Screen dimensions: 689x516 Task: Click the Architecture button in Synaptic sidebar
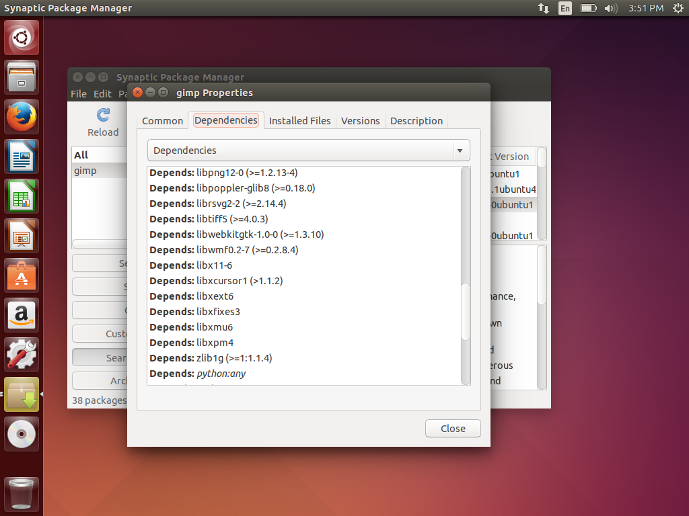tap(100, 381)
